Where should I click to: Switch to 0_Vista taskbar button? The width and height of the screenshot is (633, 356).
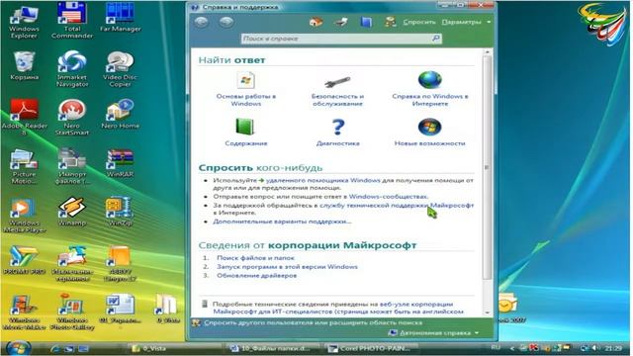point(174,348)
